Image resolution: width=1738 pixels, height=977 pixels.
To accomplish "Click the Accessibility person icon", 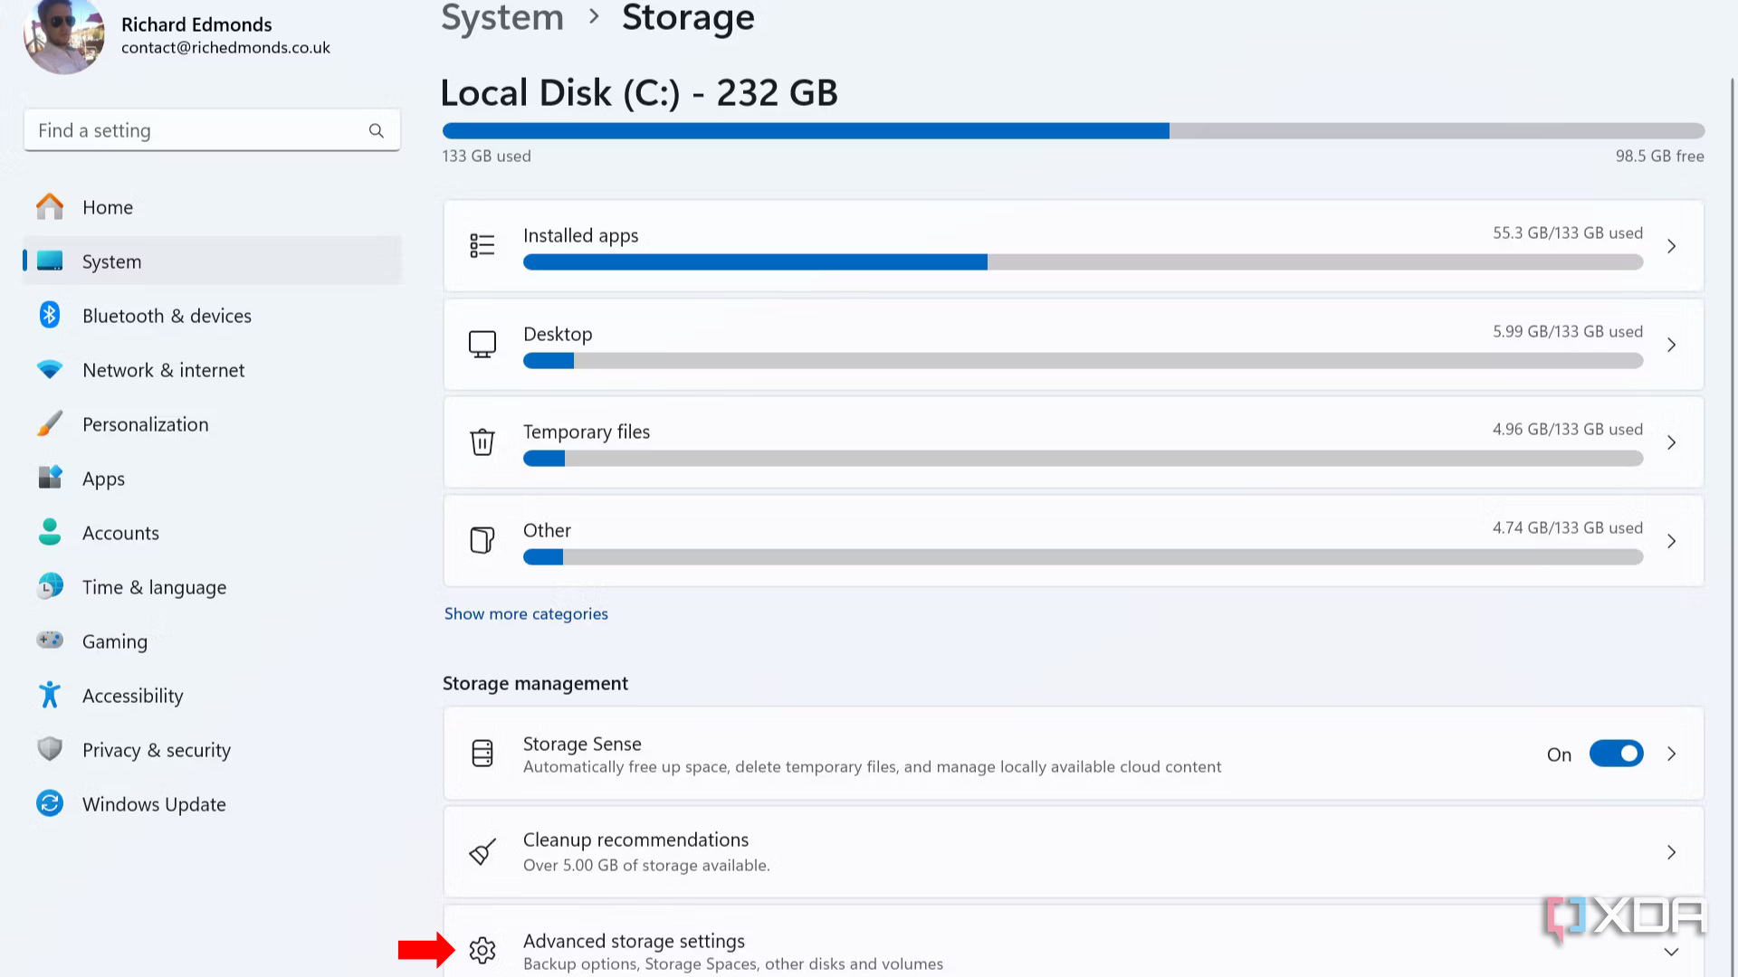I will (49, 695).
